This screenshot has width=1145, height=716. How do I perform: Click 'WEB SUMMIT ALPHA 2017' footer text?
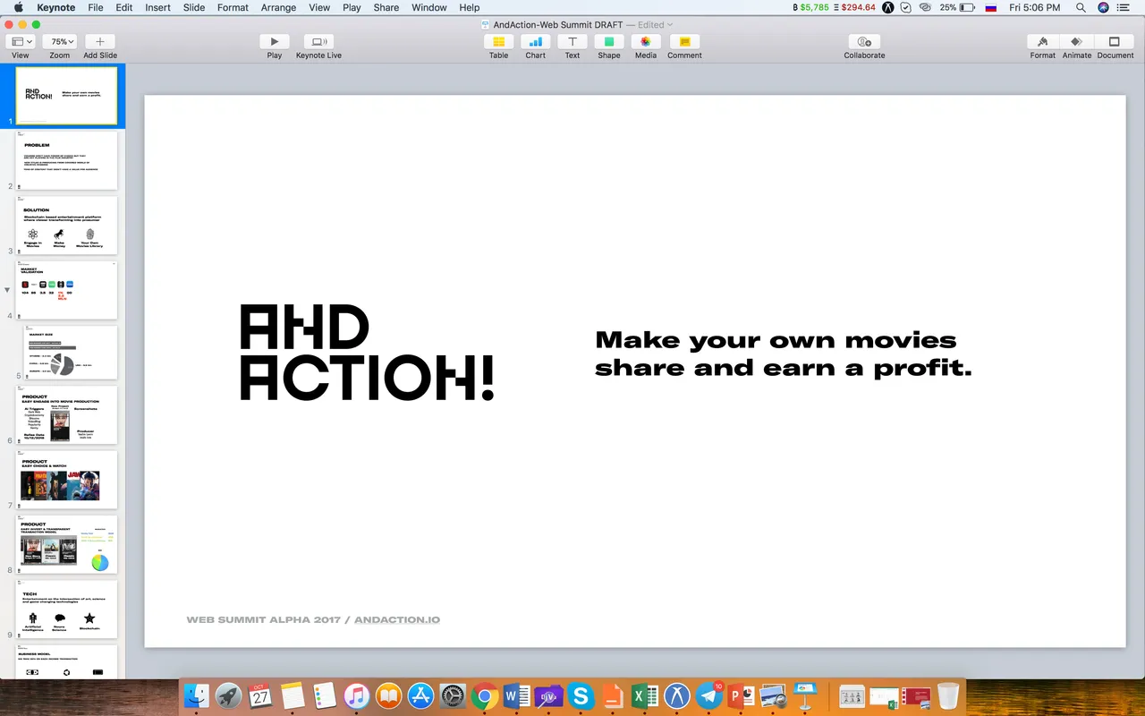tap(263, 619)
